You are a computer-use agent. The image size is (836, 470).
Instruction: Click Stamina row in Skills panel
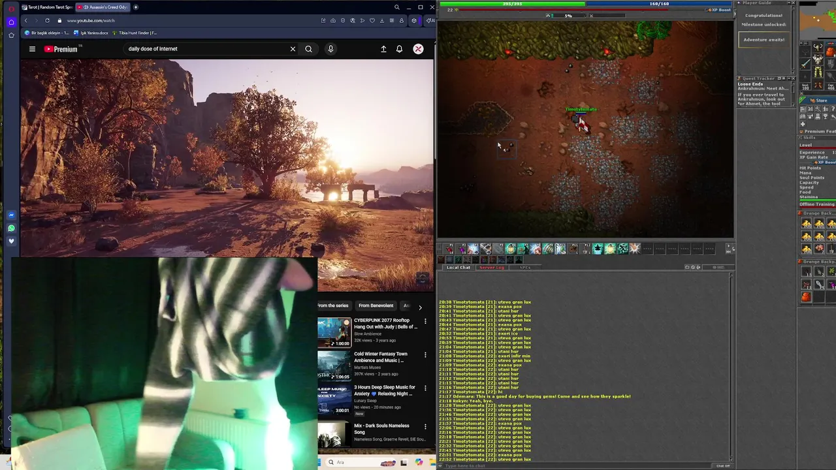point(817,197)
